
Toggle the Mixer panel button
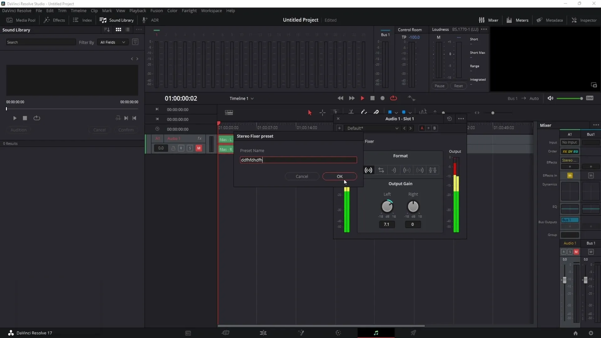coord(488,20)
